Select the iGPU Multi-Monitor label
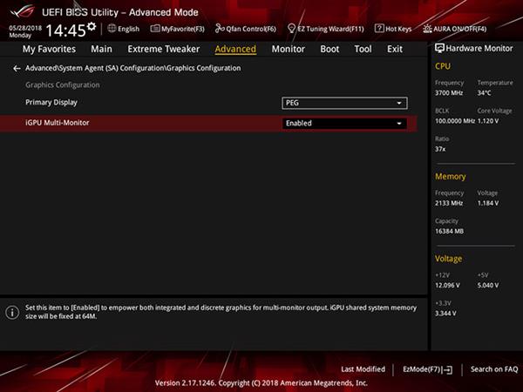This screenshot has width=523, height=392. 58,123
